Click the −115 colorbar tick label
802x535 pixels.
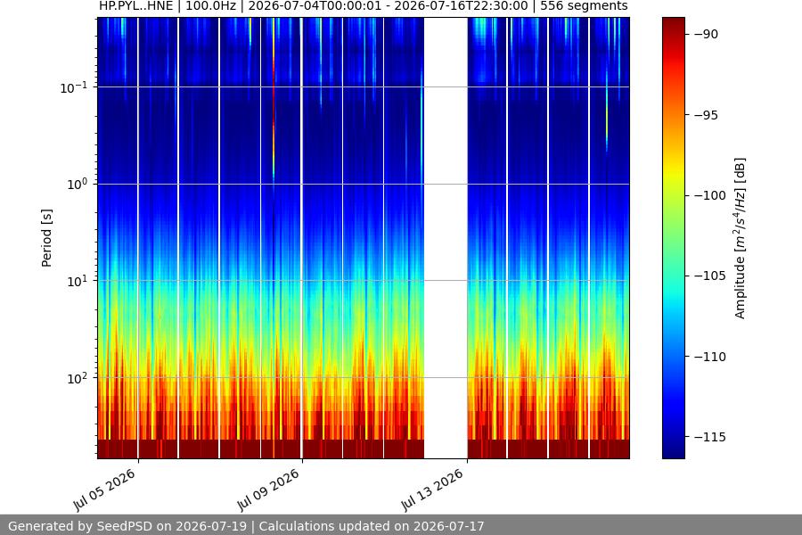[709, 437]
